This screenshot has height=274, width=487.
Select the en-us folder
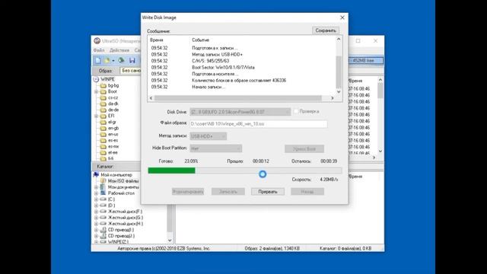[113, 134]
